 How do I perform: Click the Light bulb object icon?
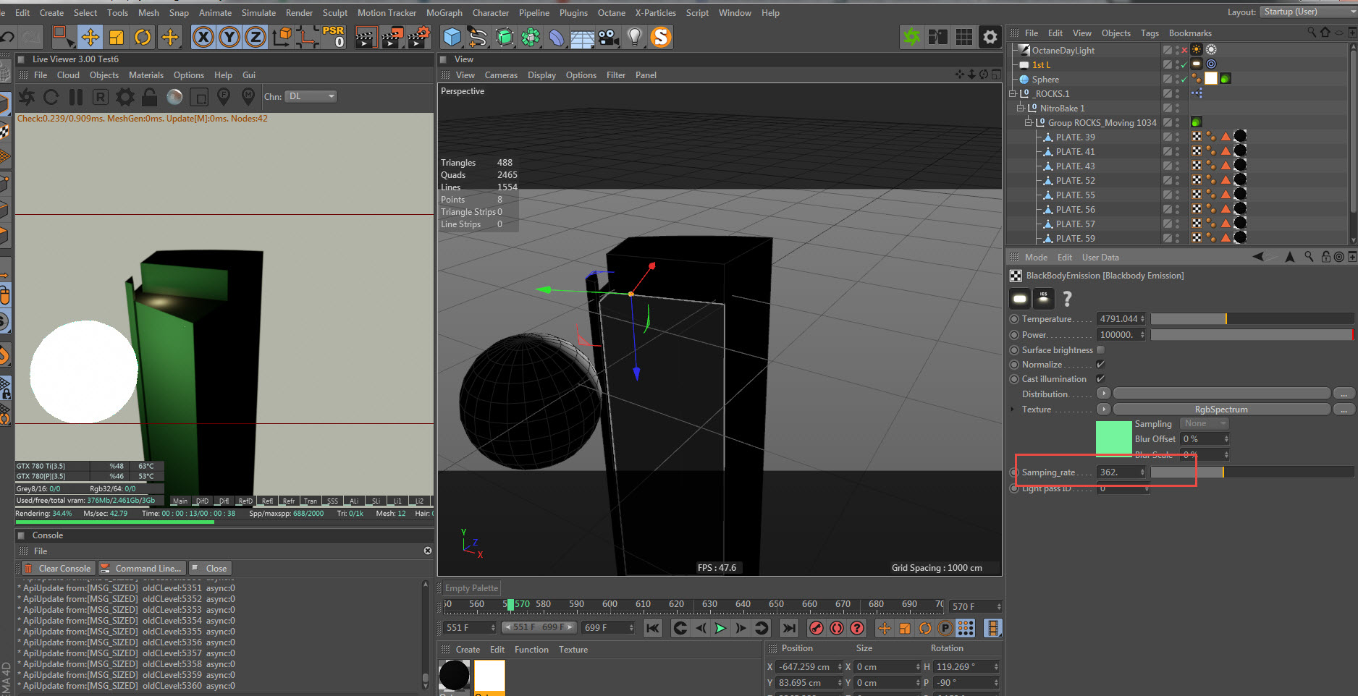tap(634, 37)
